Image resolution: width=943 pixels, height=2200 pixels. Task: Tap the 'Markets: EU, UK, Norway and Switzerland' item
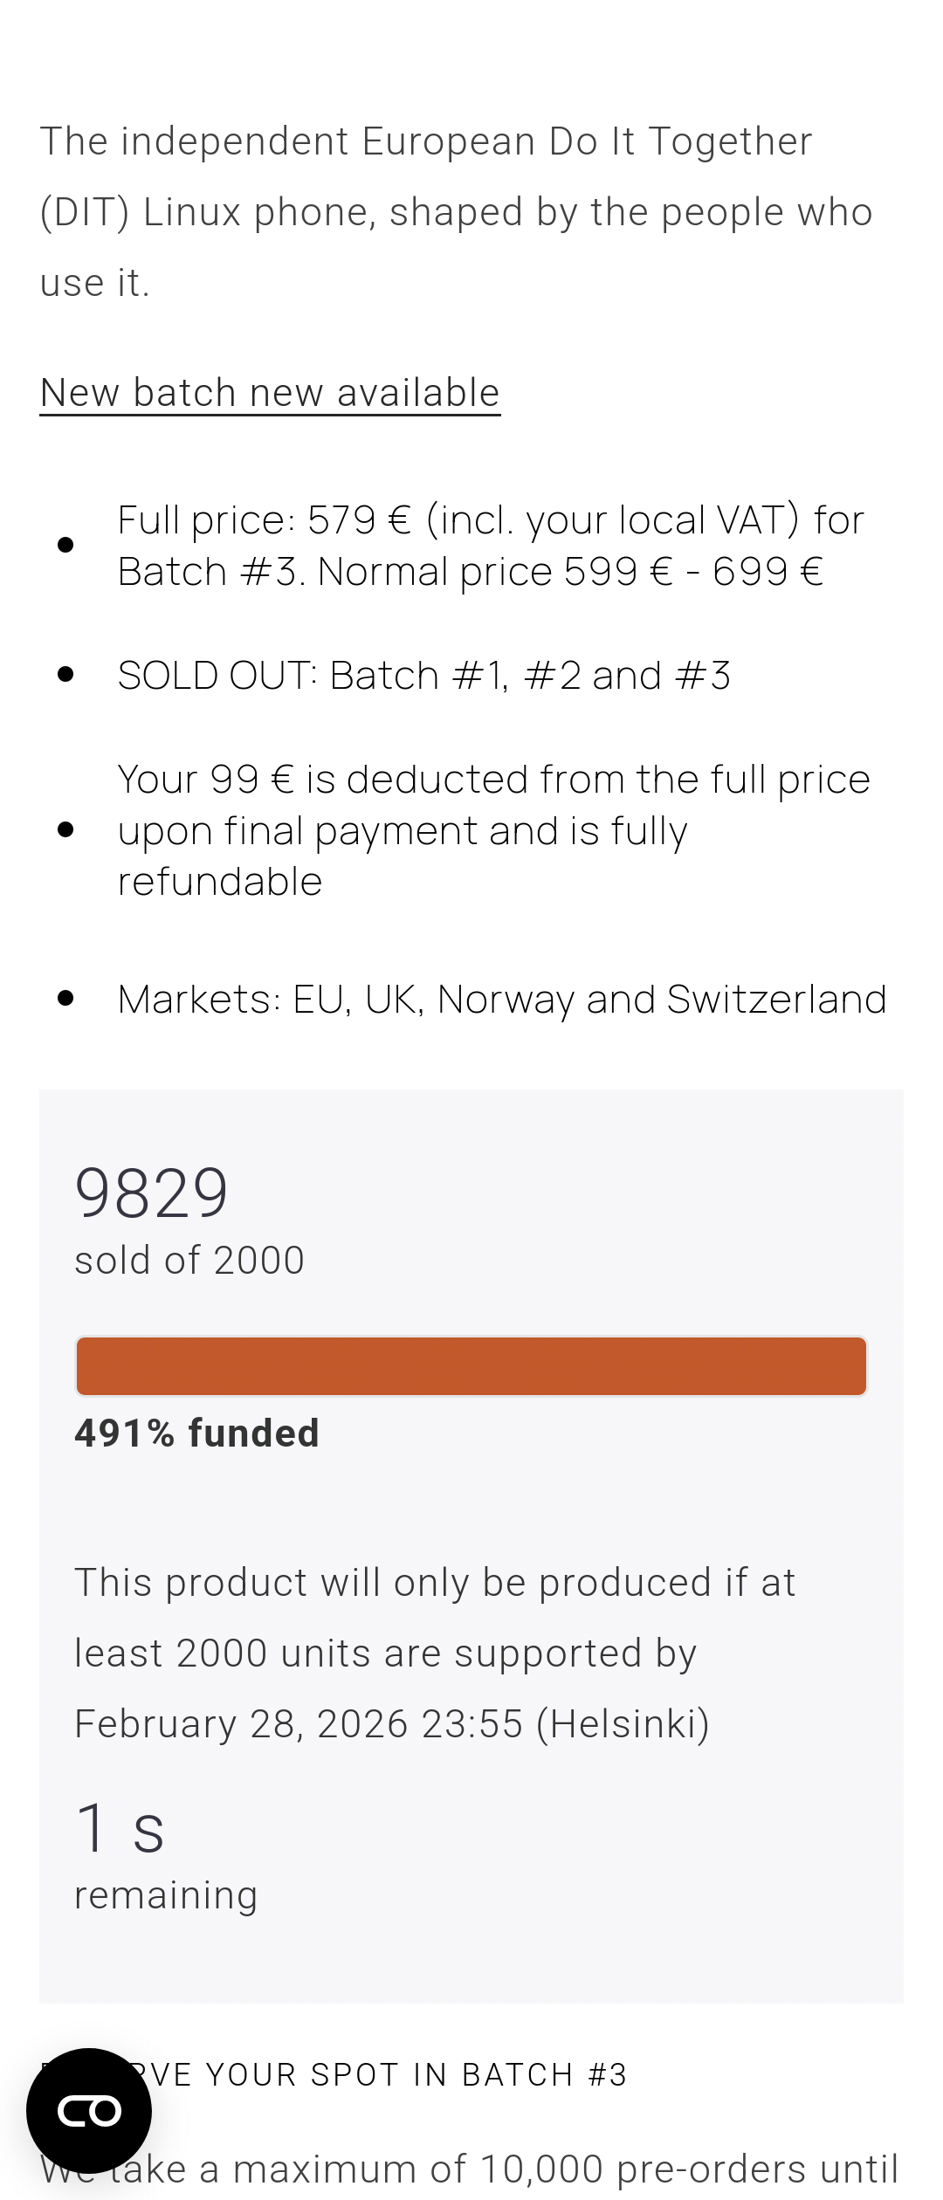(x=502, y=999)
